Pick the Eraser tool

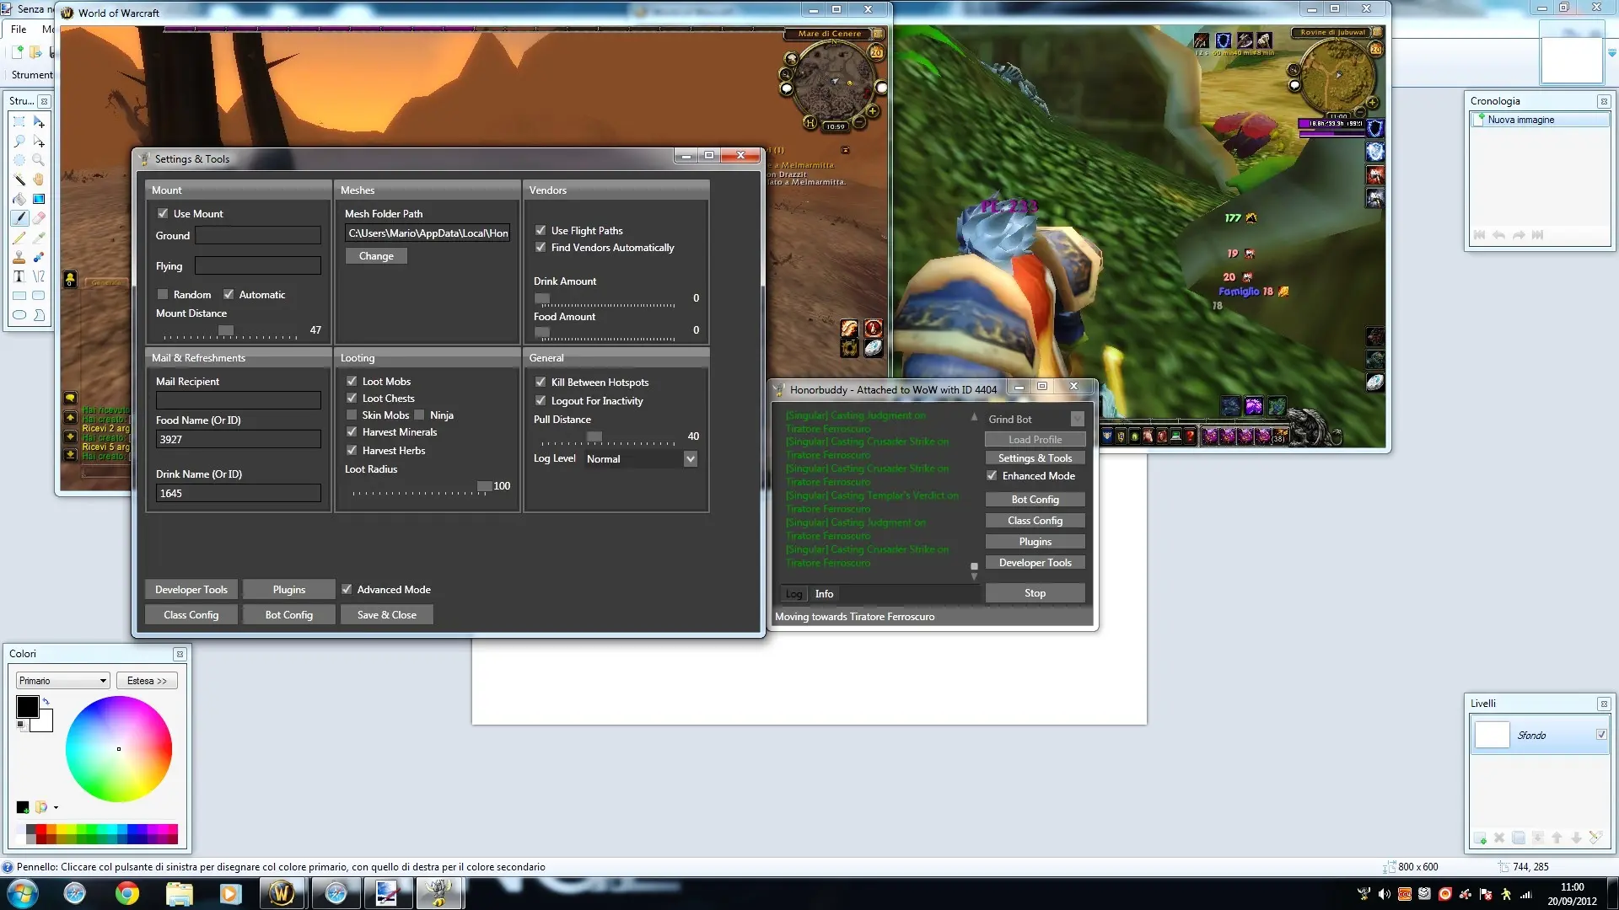(x=39, y=218)
